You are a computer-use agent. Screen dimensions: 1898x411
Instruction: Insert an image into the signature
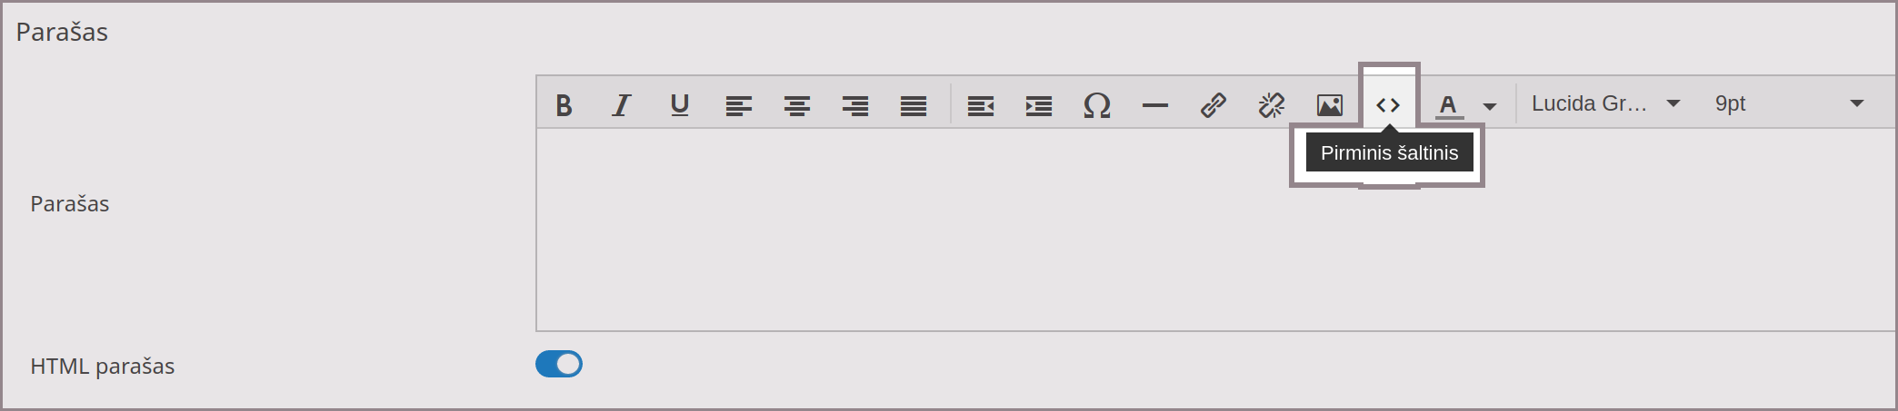(1329, 105)
